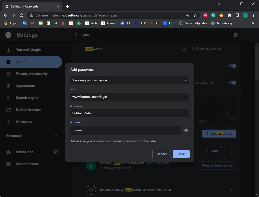This screenshot has width=259, height=197.
Task: Open Search engine settings
Action: (x=31, y=98)
